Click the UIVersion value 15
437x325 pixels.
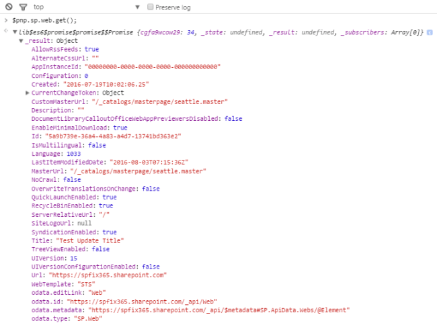(x=73, y=259)
